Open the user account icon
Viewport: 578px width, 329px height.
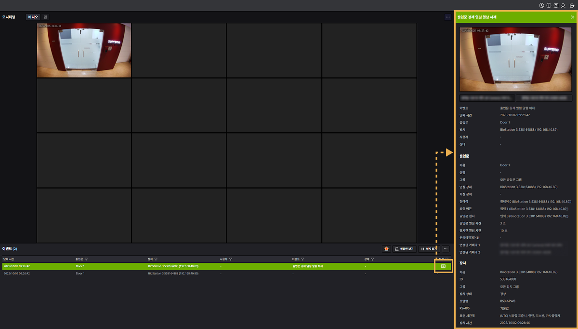(x=563, y=5)
